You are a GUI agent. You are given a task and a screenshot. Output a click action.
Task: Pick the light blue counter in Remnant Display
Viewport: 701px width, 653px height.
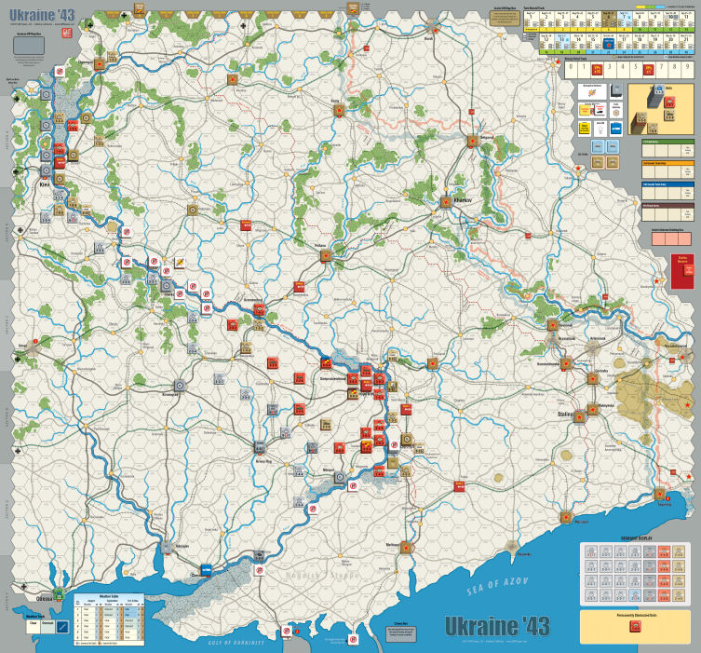(x=635, y=595)
